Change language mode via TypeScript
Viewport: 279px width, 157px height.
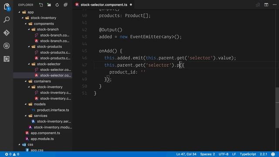(248, 154)
